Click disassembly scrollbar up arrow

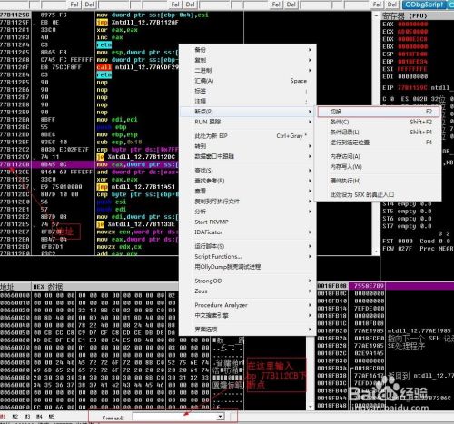click(x=376, y=15)
